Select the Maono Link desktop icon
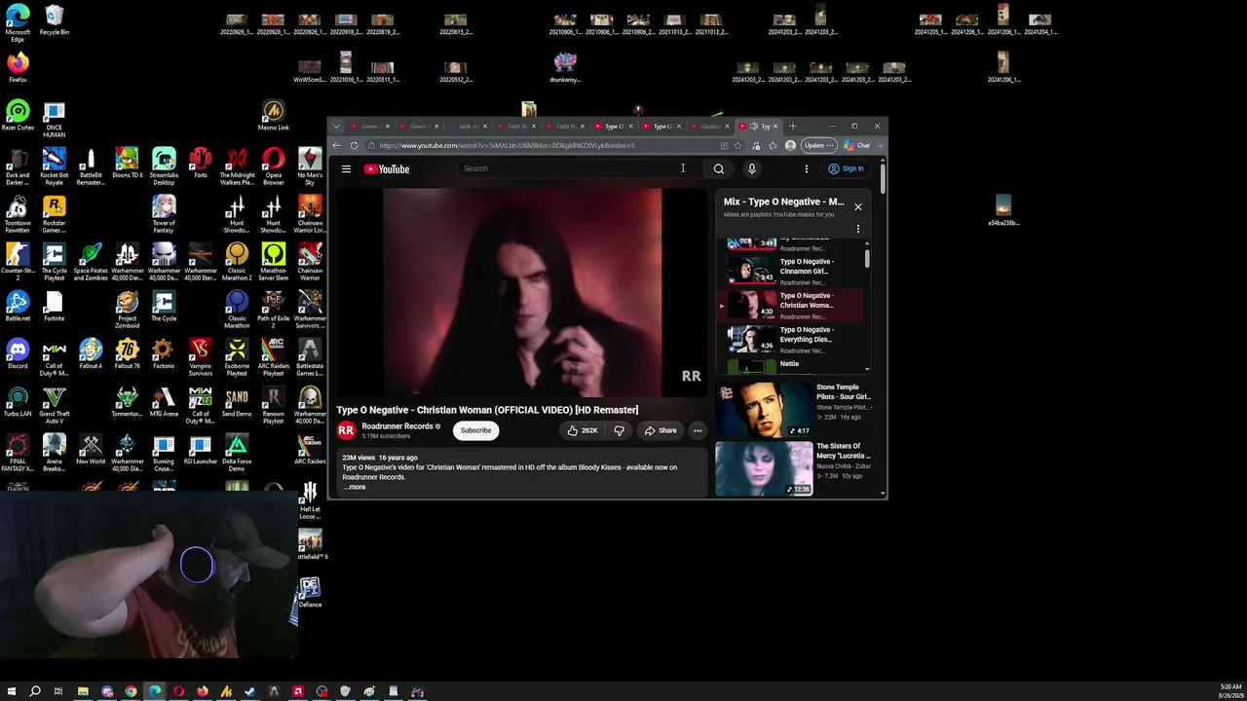Image resolution: width=1247 pixels, height=701 pixels. tap(274, 116)
